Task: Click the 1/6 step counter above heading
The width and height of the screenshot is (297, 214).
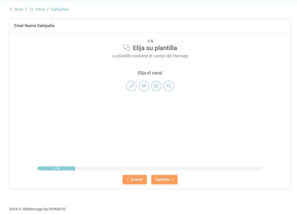Action: click(150, 41)
